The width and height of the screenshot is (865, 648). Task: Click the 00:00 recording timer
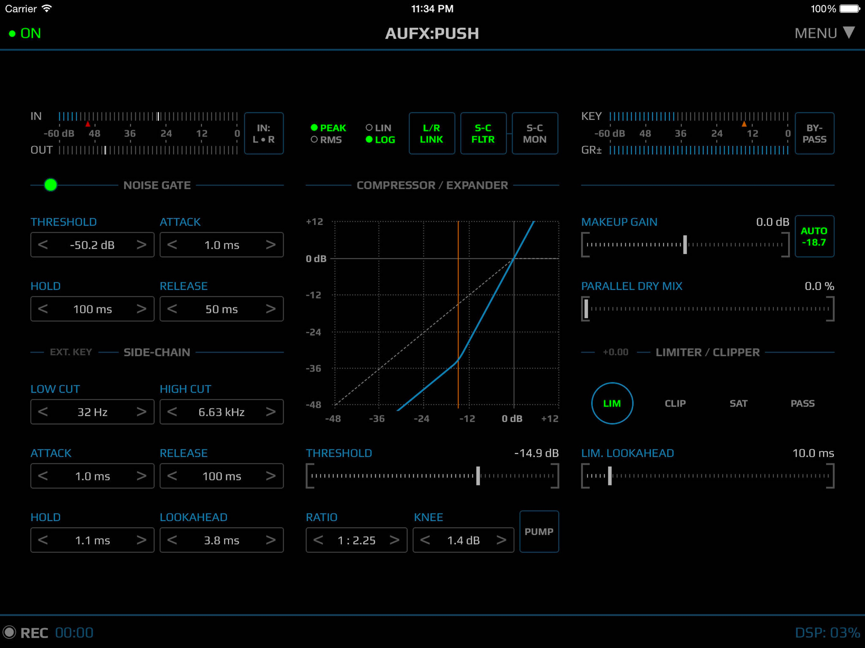coord(74,633)
